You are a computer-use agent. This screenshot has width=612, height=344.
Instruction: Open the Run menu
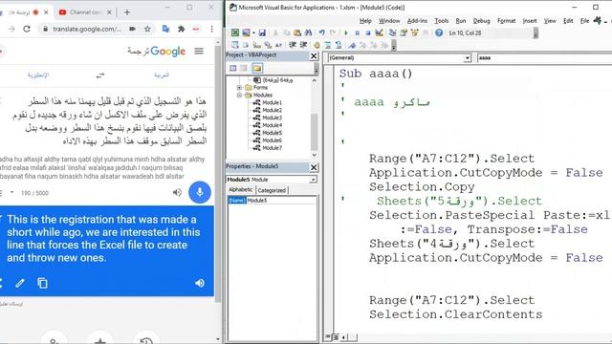[461, 21]
